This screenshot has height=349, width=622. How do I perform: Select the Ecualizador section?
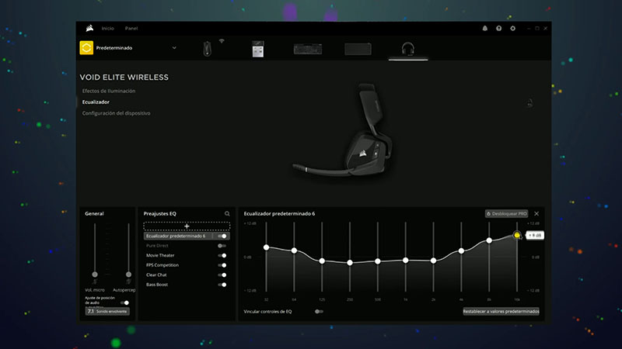[96, 102]
